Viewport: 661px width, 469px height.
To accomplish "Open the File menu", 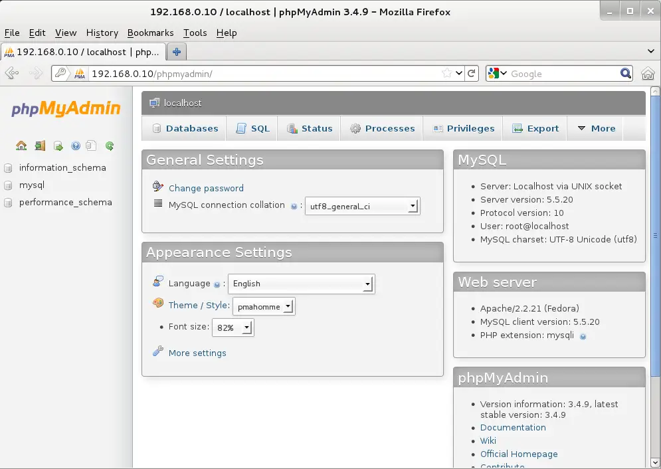I will click(x=12, y=33).
